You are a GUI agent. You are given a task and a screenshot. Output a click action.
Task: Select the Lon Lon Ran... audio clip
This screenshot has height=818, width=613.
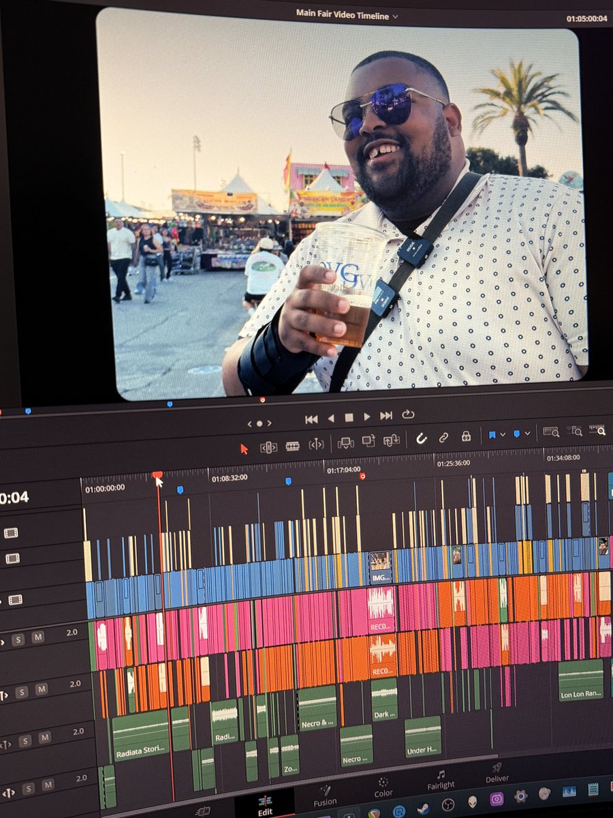pos(581,680)
